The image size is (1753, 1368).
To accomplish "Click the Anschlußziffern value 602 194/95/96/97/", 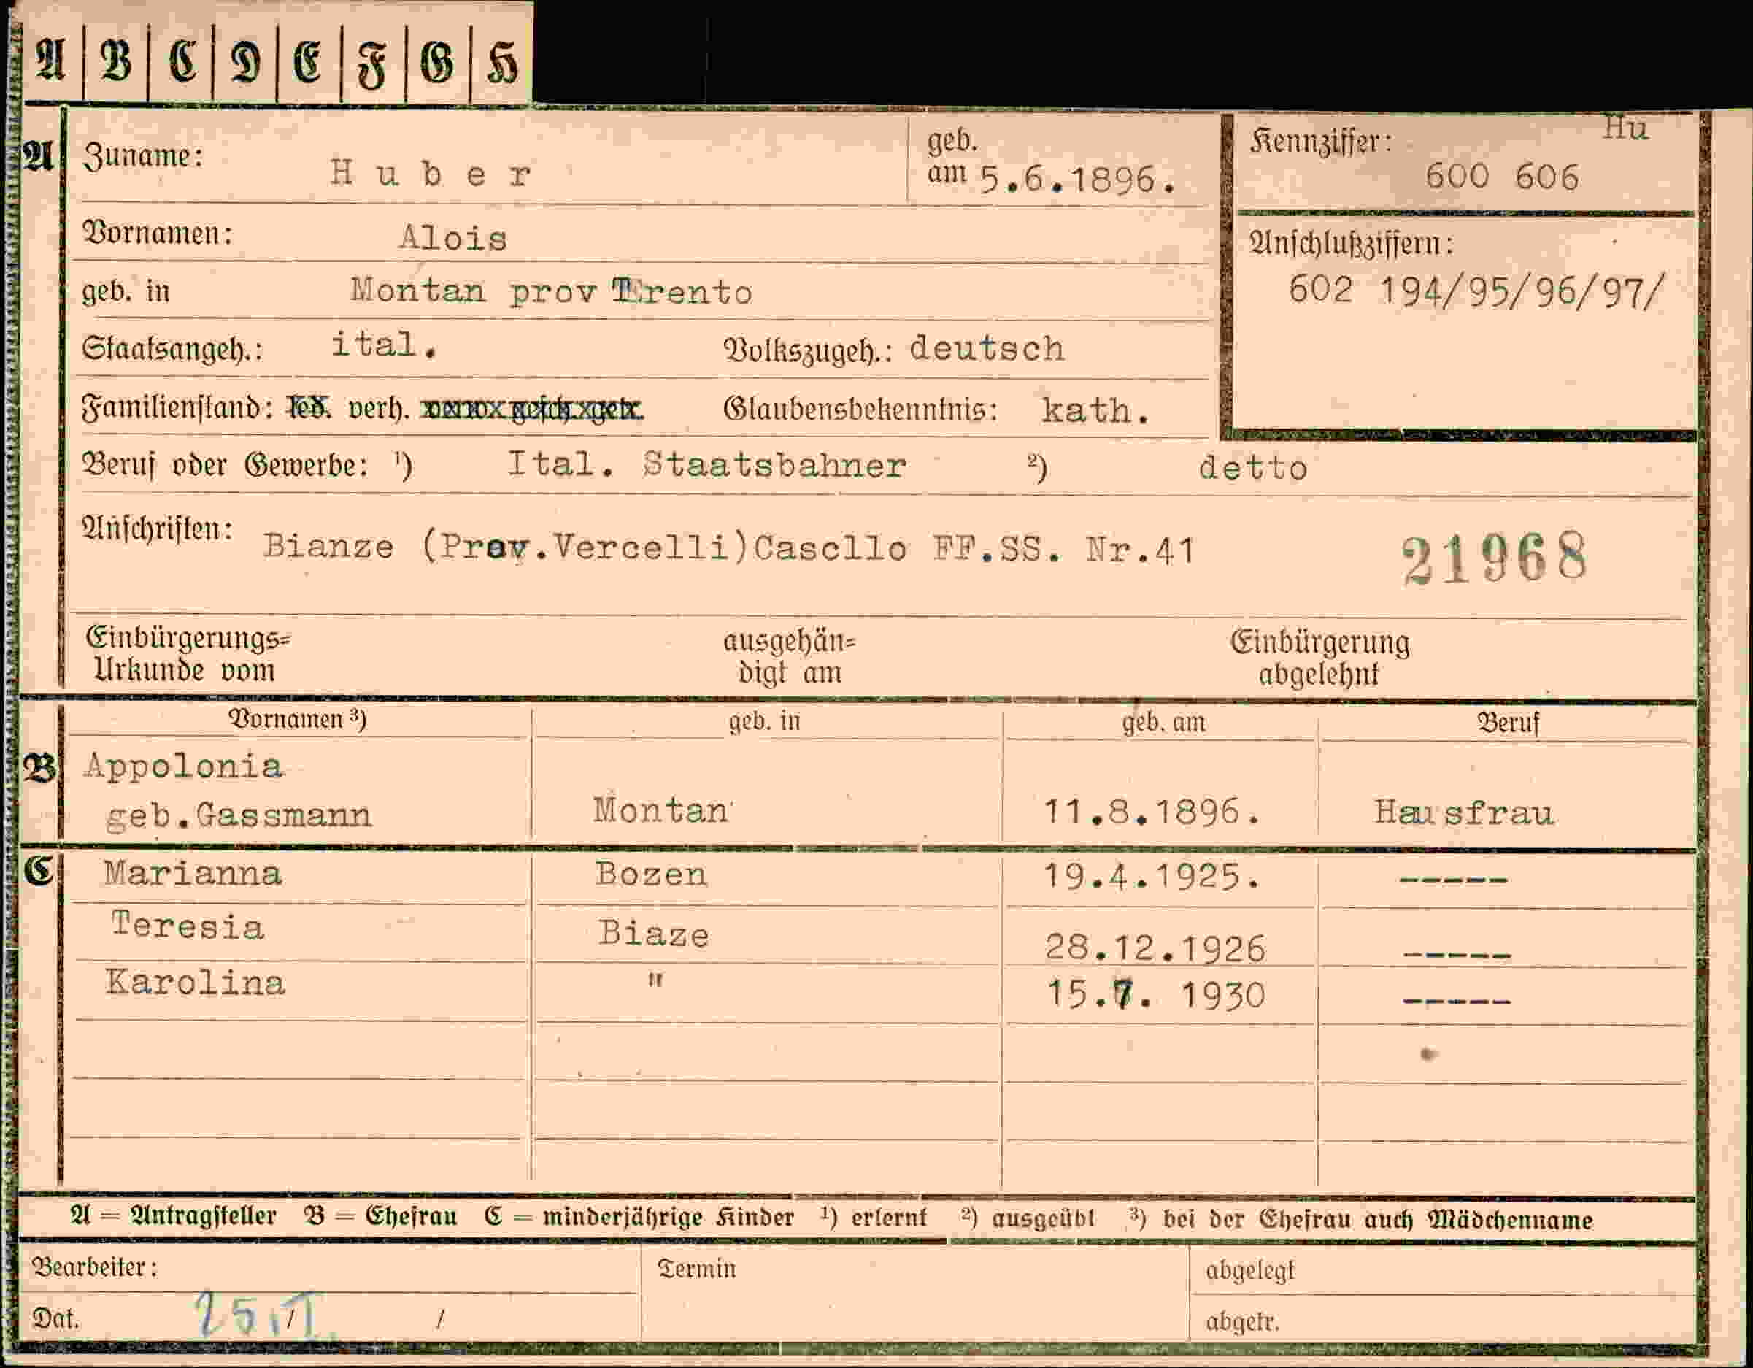I will coord(1478,291).
